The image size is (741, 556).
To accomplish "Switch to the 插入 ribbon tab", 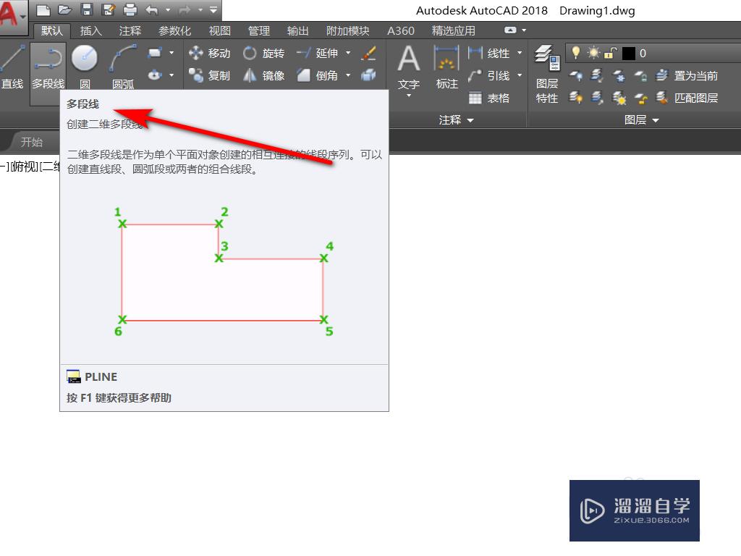I will pyautogui.click(x=90, y=30).
